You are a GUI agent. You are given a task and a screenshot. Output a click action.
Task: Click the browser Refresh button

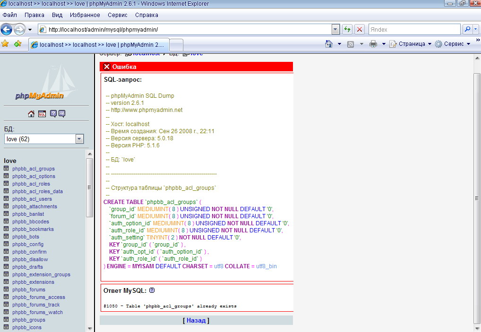pyautogui.click(x=347, y=29)
